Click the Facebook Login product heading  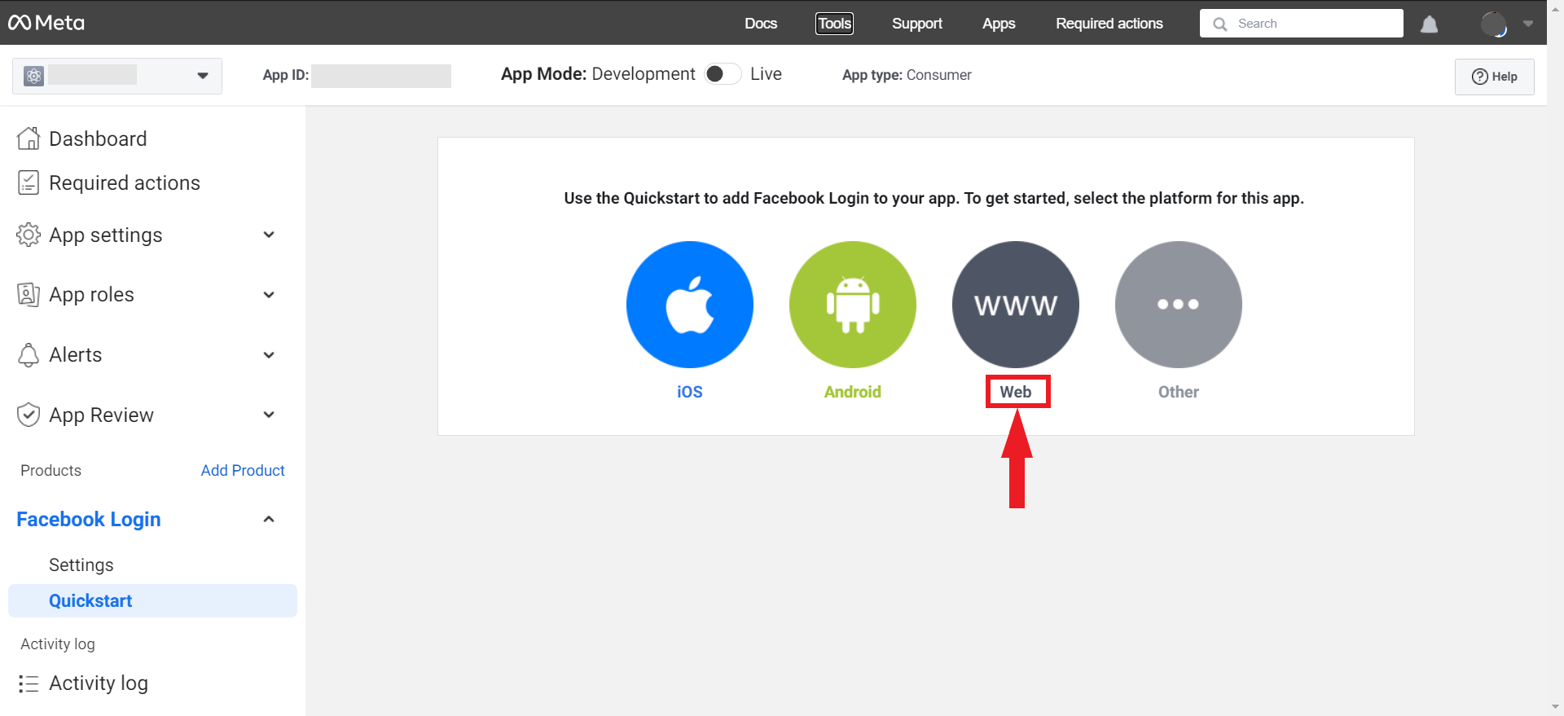(x=89, y=519)
